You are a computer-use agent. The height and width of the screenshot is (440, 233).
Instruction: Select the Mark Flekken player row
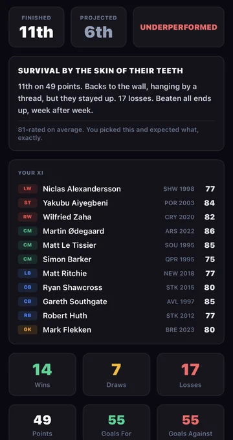(x=116, y=330)
